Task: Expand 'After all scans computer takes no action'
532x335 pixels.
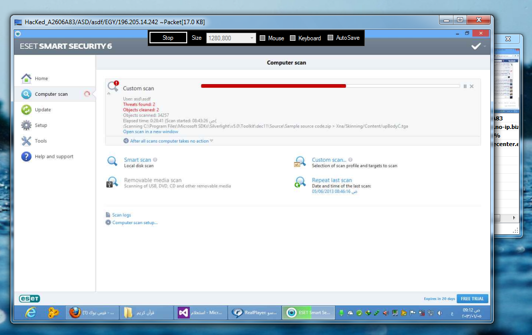Action: [x=169, y=141]
